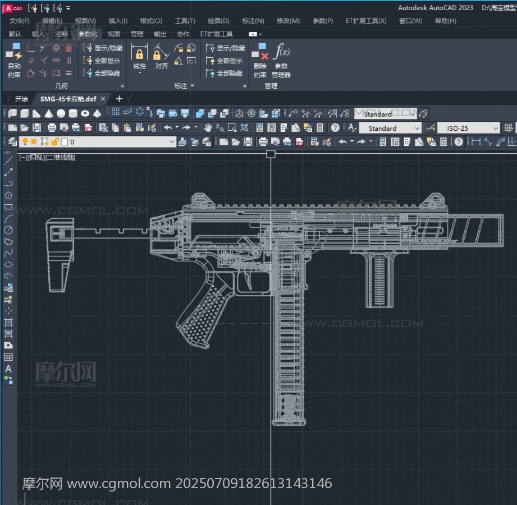Viewport: 517px width, 505px height.
Task: Select the Polygon draw tool
Action: coord(8,195)
